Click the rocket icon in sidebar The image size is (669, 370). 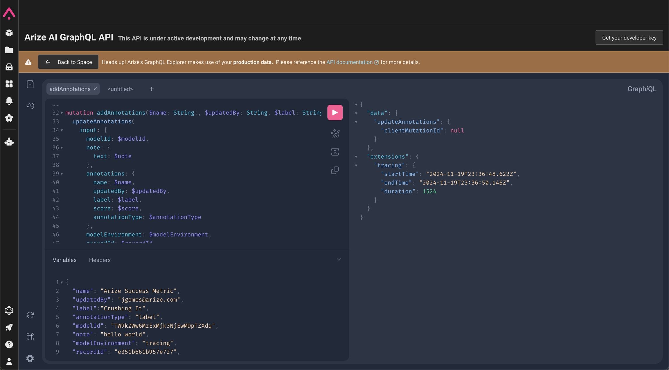click(9, 327)
